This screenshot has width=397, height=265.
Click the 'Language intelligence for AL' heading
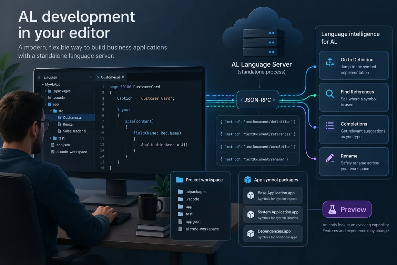click(x=350, y=38)
